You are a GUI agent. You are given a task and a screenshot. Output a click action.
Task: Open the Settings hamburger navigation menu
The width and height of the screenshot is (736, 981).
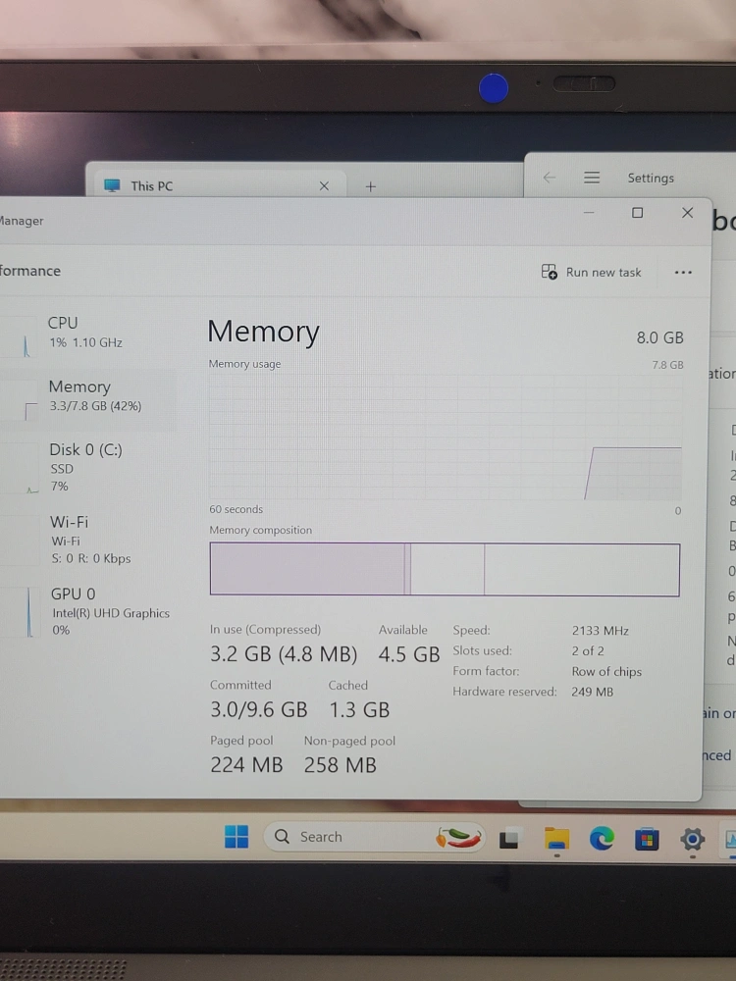point(592,178)
